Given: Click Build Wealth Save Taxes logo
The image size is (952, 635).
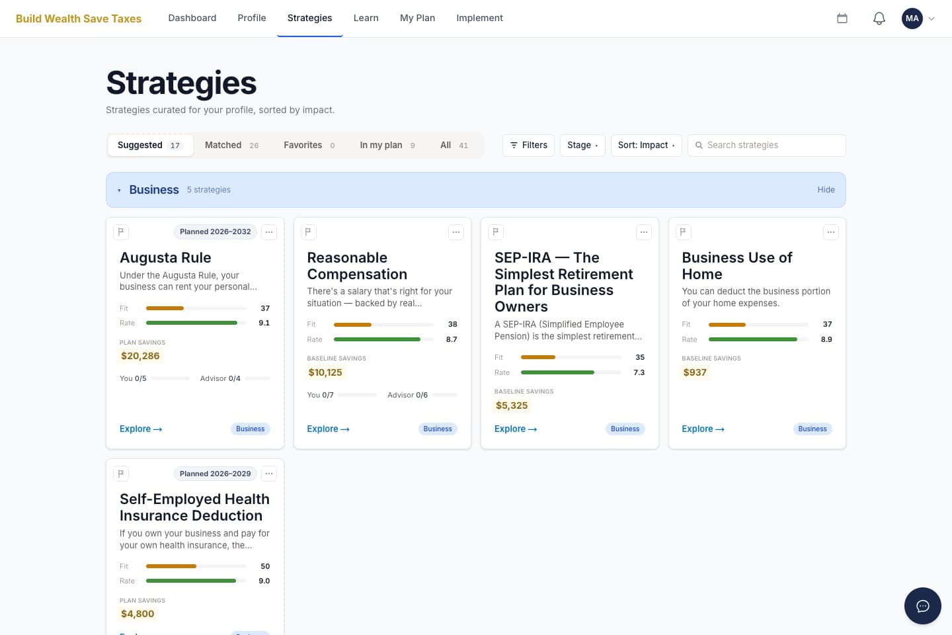Looking at the screenshot, I should click(x=79, y=19).
